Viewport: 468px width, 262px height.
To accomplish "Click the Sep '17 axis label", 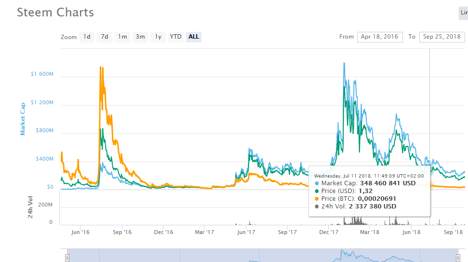I will point(287,232).
